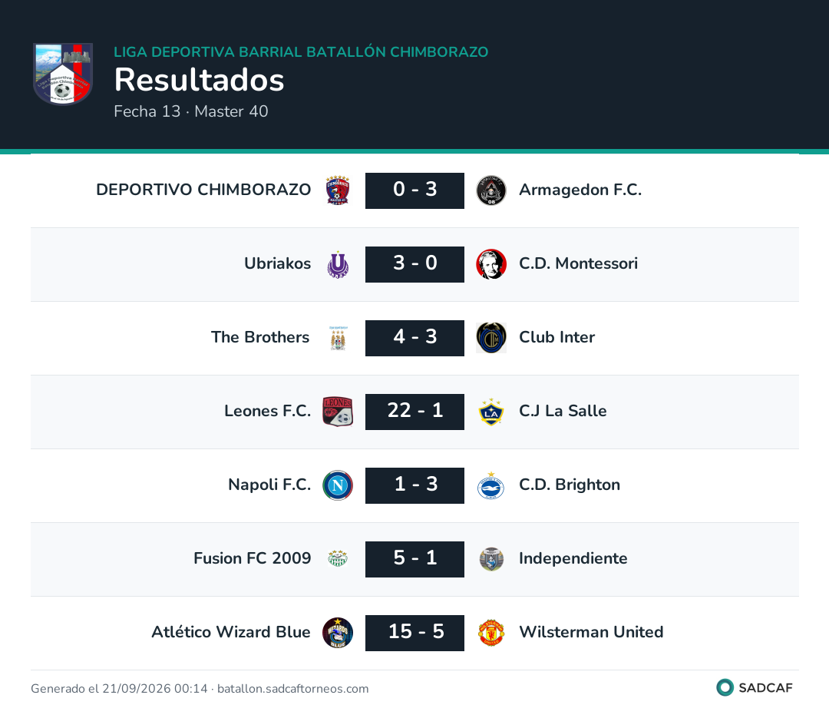Viewport: 829px width, 728px height.
Task: Open the 22 - 1 score box
Action: [415, 412]
